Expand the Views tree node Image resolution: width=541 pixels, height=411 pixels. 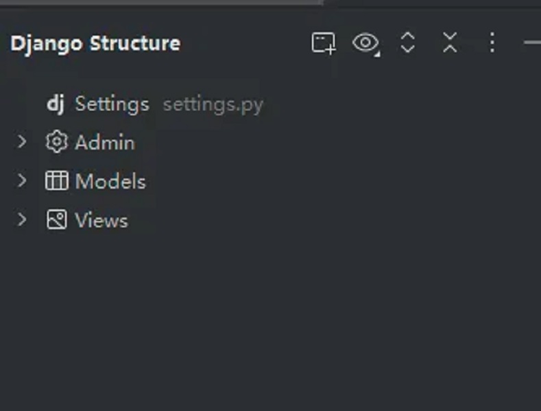click(22, 220)
